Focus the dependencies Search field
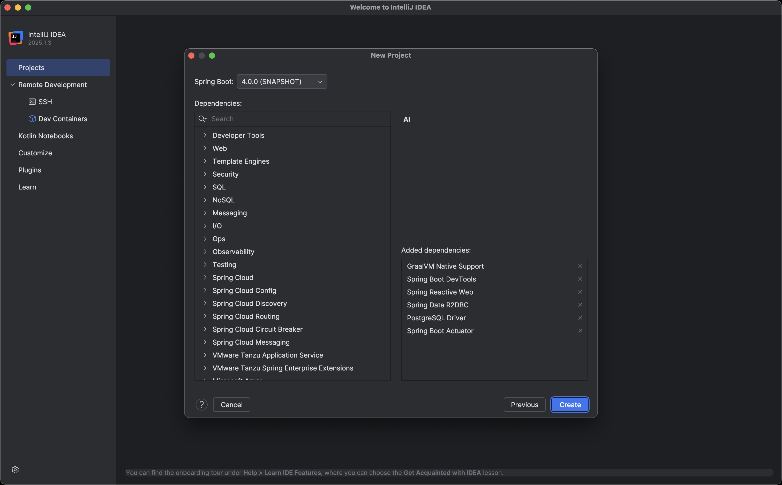Screen dimensions: 782x485 tap(298, 119)
